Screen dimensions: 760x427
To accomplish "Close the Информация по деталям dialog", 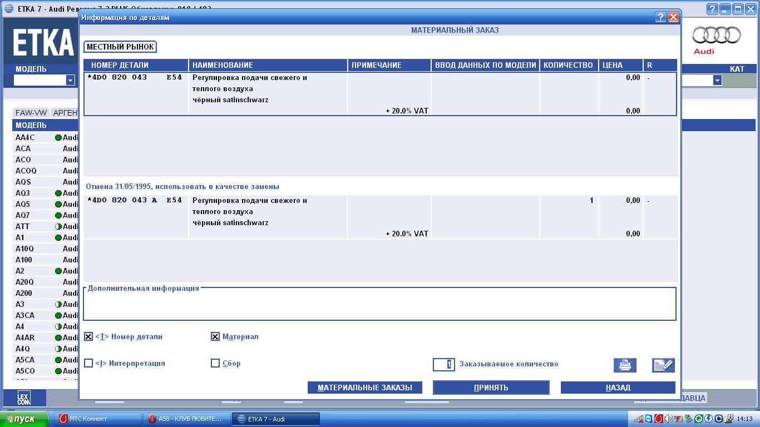I will click(673, 17).
